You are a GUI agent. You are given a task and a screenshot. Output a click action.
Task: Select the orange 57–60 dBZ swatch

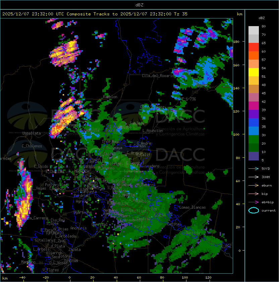[x=254, y=56]
